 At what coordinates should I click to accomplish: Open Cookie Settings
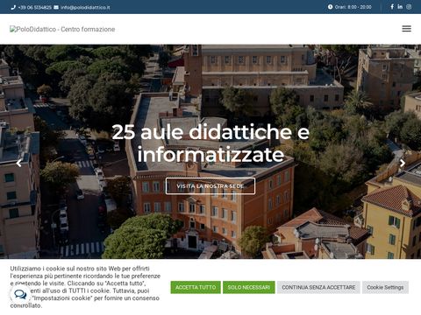point(385,287)
